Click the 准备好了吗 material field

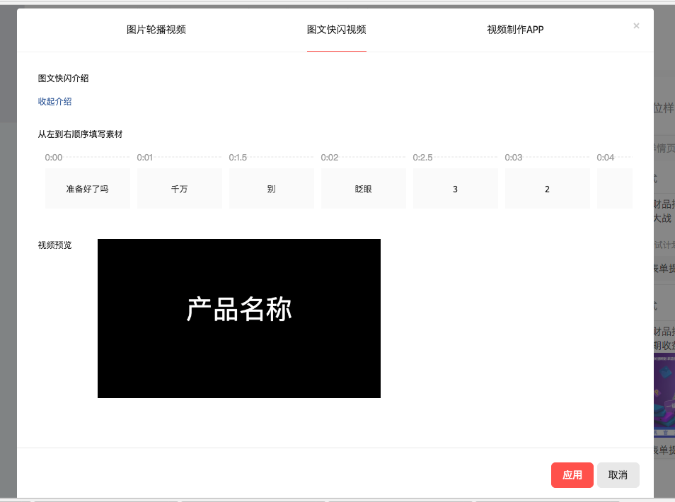(x=88, y=189)
